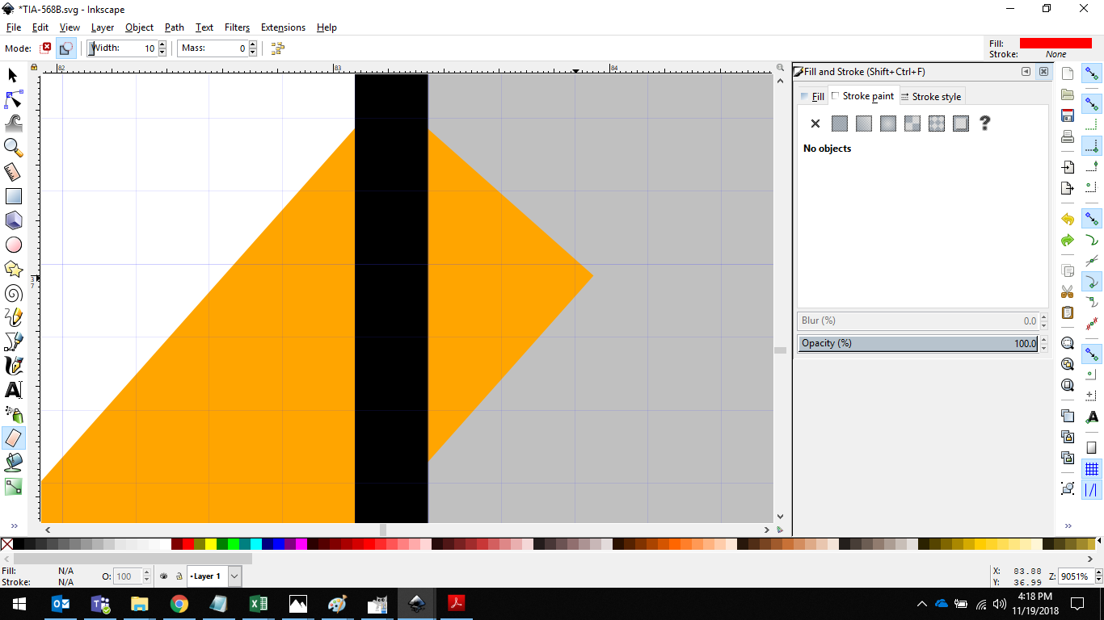Select the Tweak tool
This screenshot has height=620, width=1104.
[x=14, y=124]
